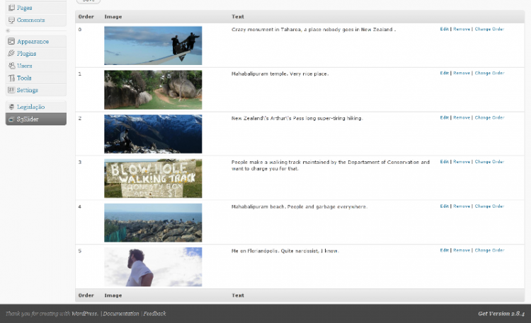Screen dimensions: 531x323
Task: Edit the walking track slide
Action: 445,162
